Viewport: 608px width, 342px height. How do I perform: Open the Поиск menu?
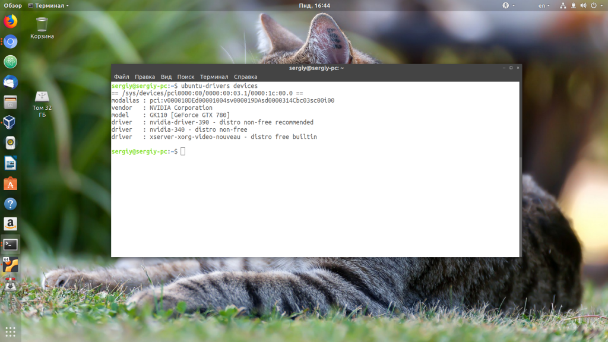(x=186, y=77)
